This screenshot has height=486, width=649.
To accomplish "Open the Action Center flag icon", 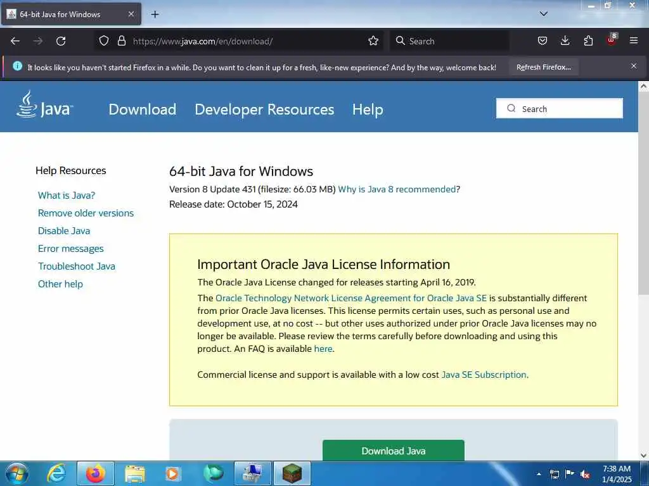I will [570, 473].
